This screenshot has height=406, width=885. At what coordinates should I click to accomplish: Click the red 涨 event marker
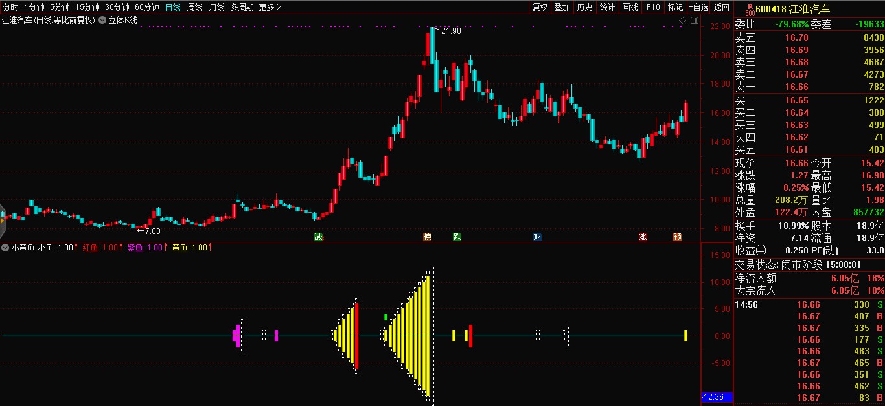[x=643, y=237]
